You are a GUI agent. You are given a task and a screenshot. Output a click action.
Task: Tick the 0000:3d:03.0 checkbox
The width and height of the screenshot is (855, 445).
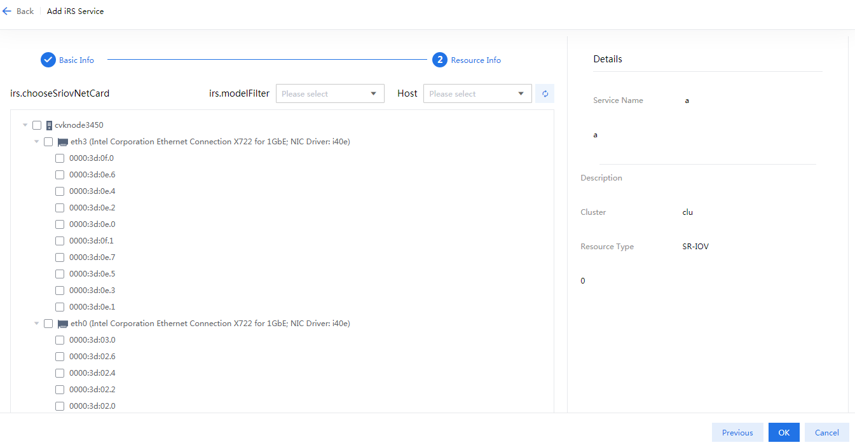pos(60,340)
